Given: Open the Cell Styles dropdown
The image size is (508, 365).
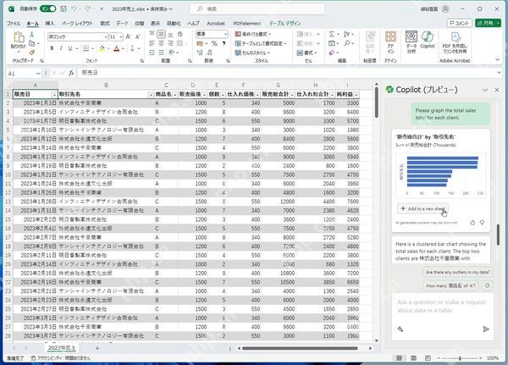Looking at the screenshot, I should (x=252, y=53).
